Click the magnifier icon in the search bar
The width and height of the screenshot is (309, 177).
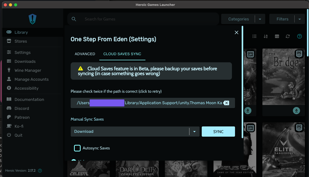[x=74, y=19]
